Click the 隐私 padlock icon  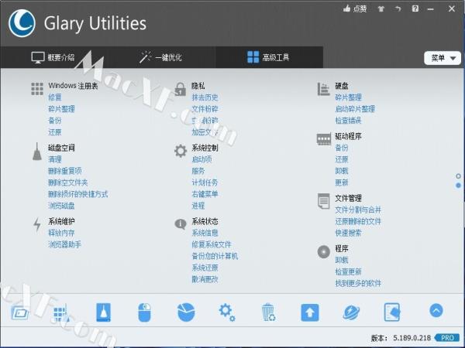click(x=181, y=89)
